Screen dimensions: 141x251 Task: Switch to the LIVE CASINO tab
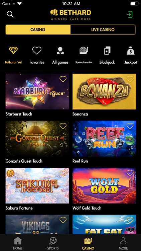point(103,29)
